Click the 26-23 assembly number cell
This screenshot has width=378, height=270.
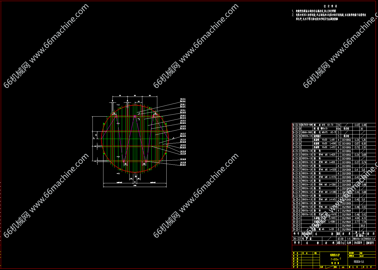[x=296, y=239]
